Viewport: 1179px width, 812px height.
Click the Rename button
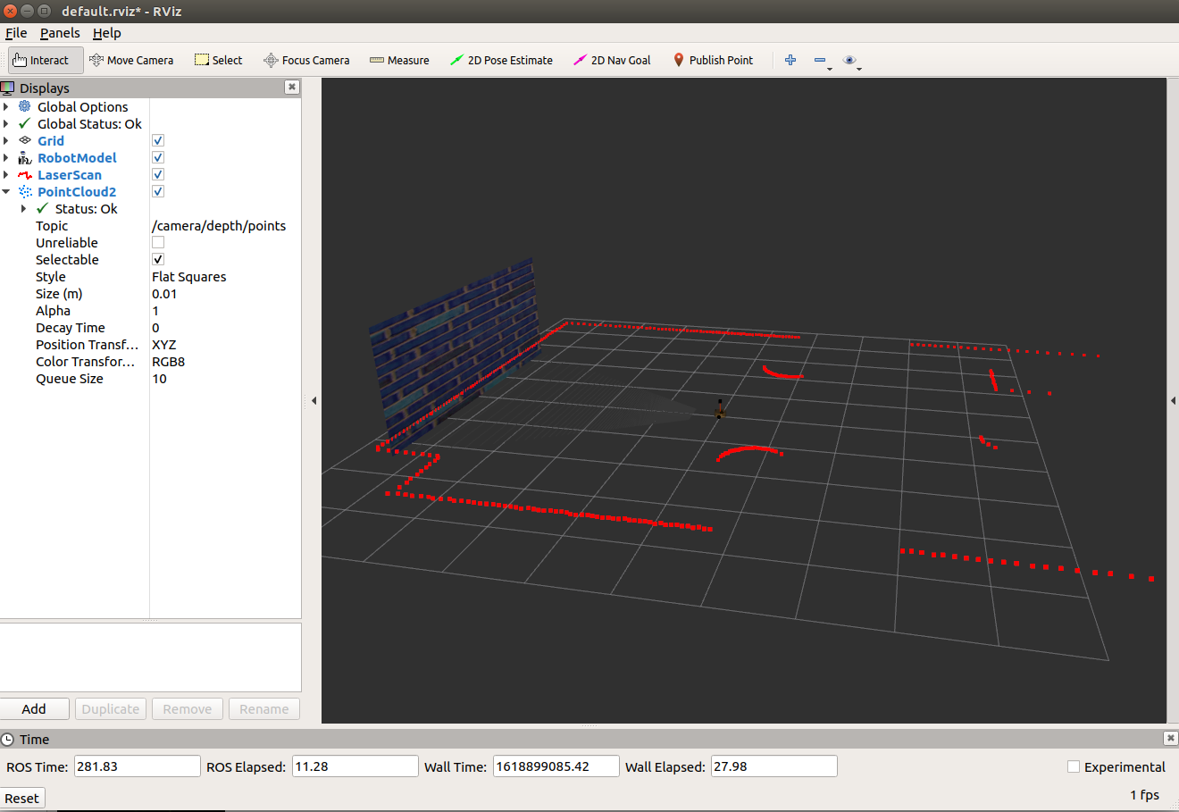pyautogui.click(x=264, y=708)
